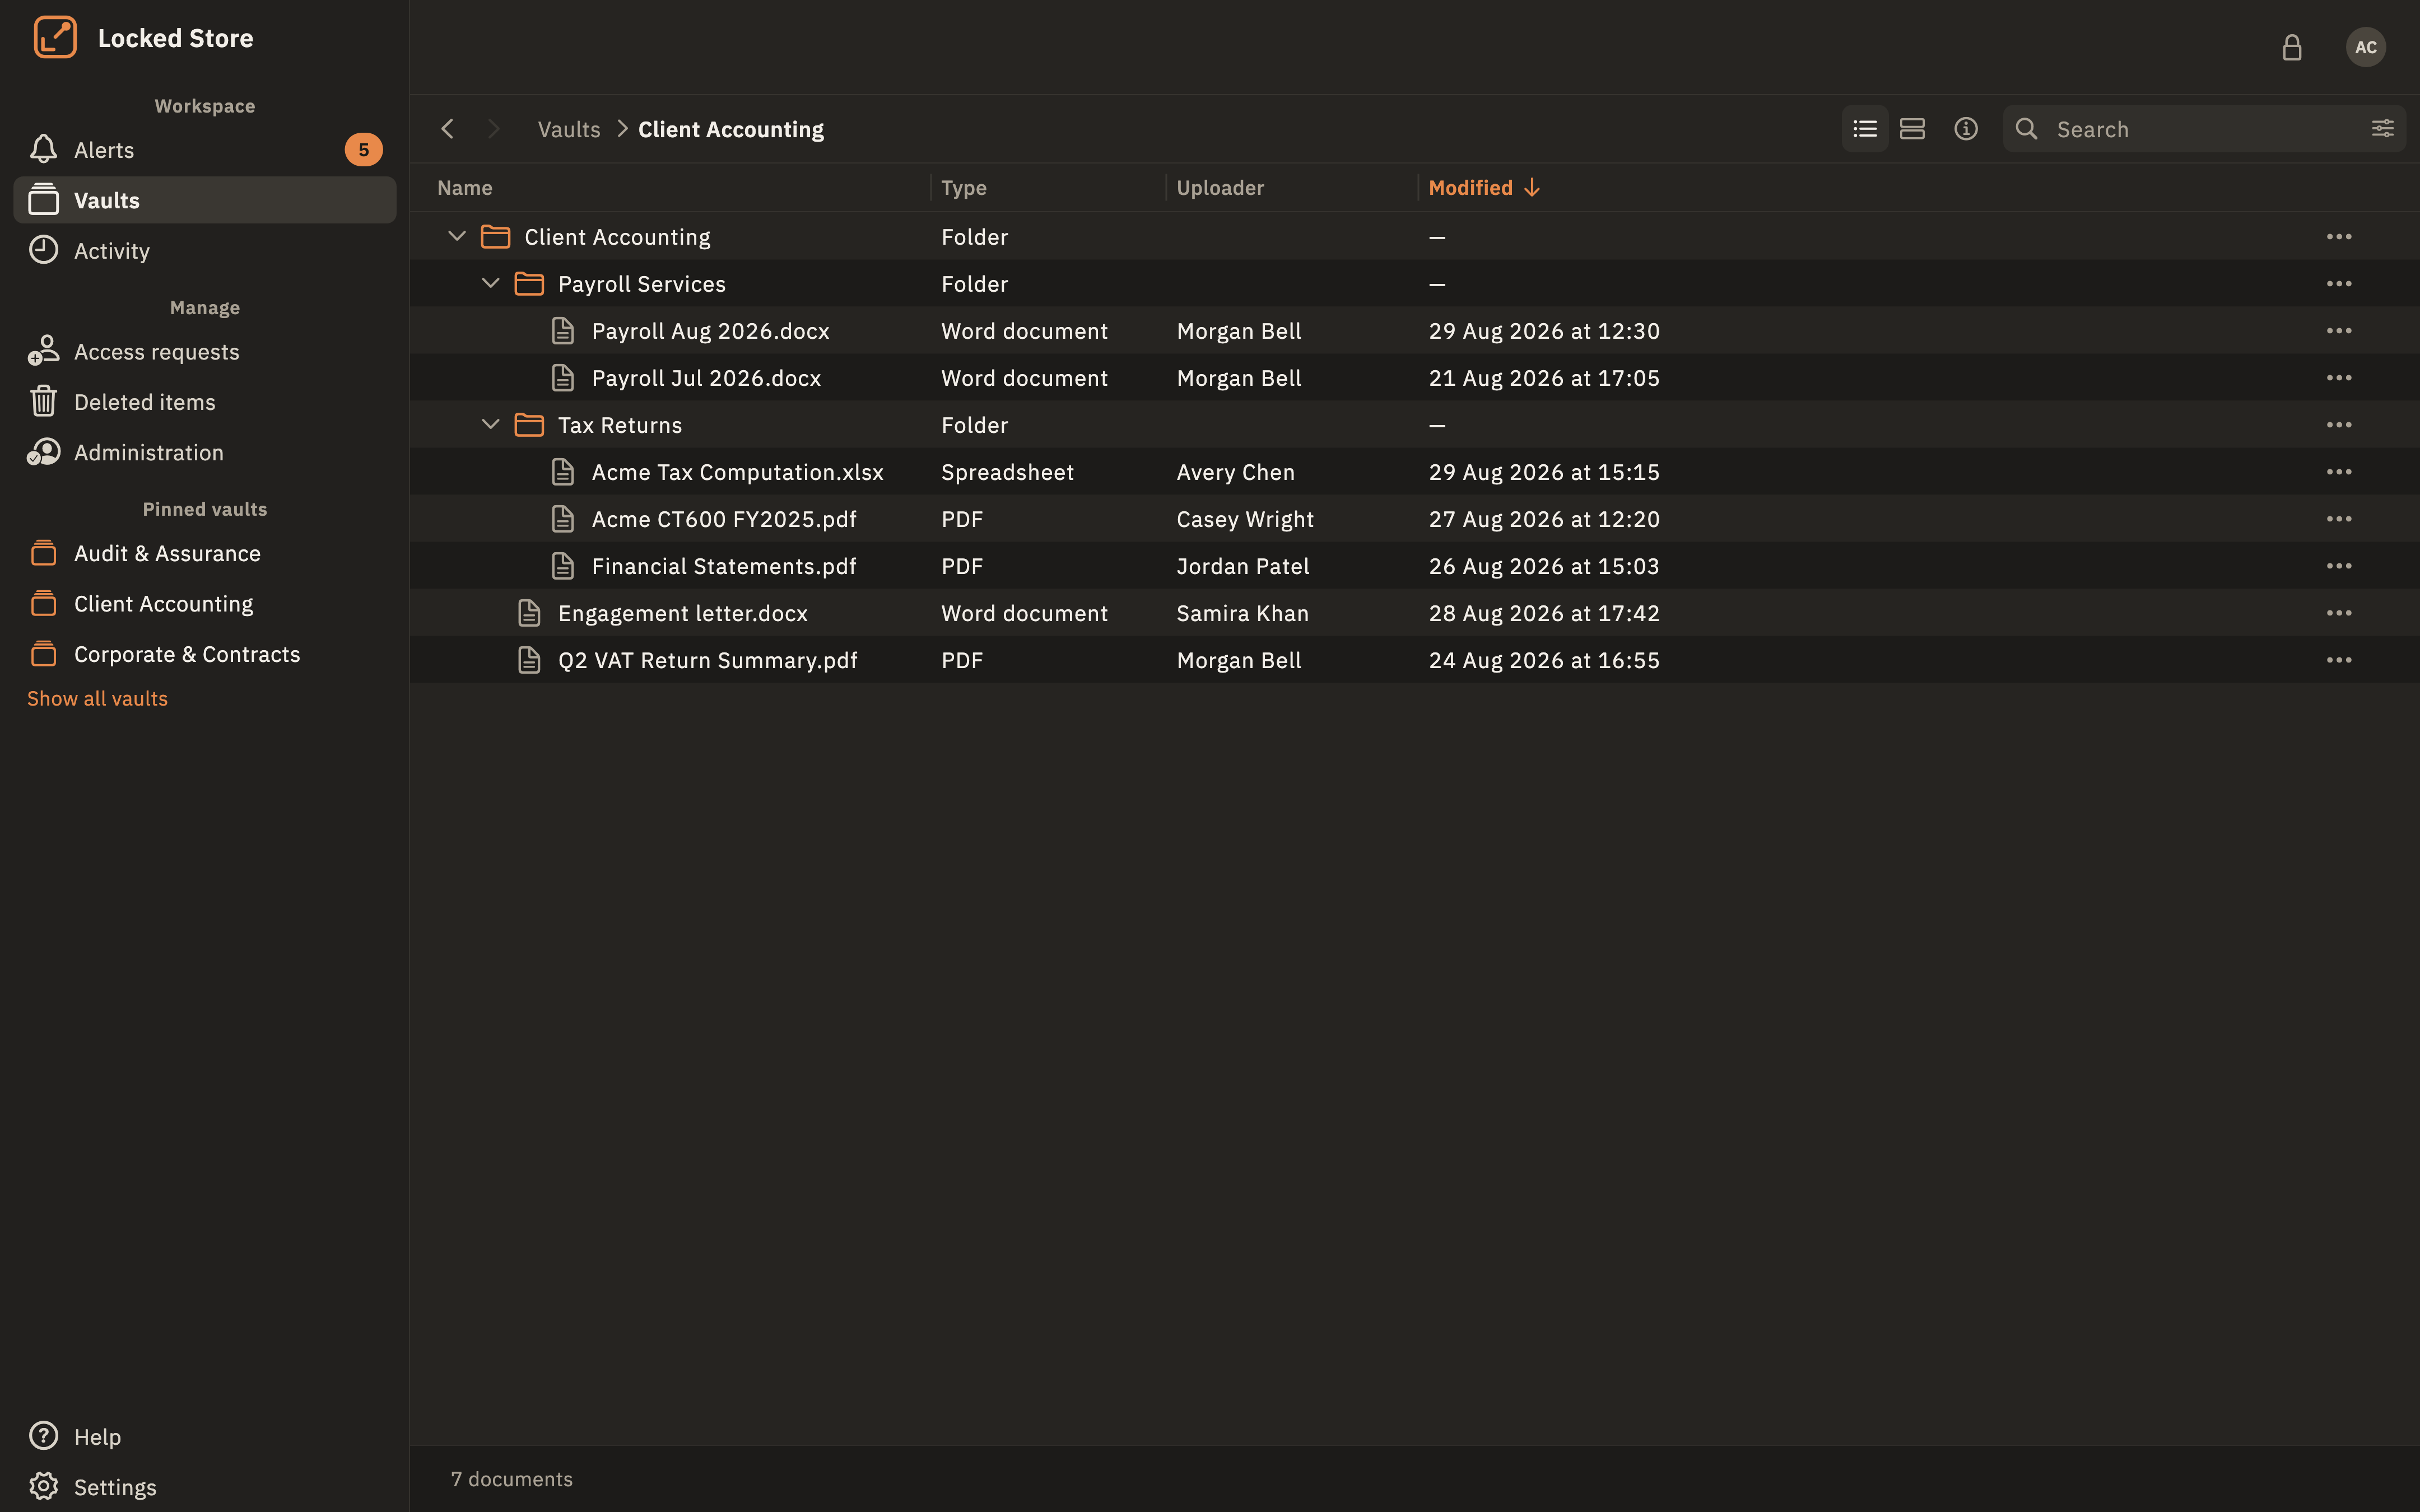Open Access requests
This screenshot has height=1512, width=2420.
coord(205,352)
